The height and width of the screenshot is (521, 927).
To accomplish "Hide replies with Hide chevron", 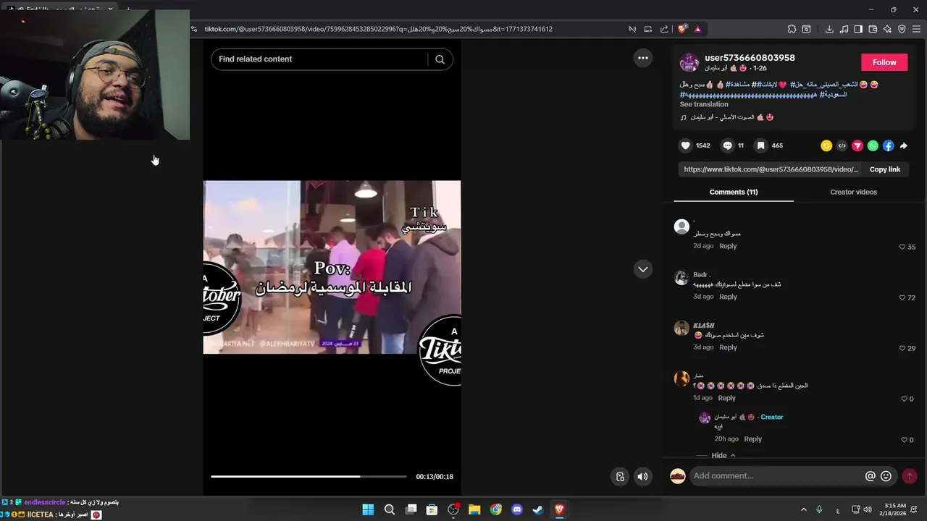I will point(723,455).
